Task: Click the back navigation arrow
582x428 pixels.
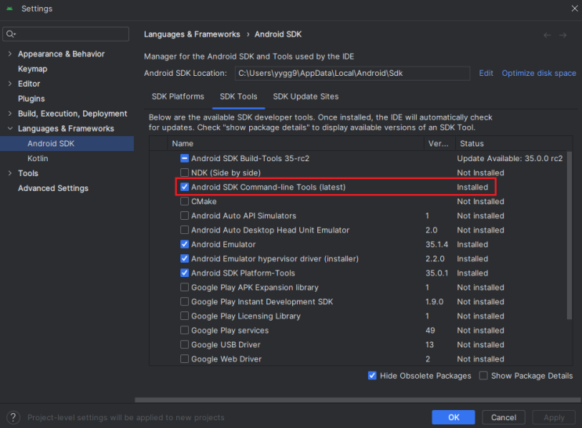Action: [547, 35]
